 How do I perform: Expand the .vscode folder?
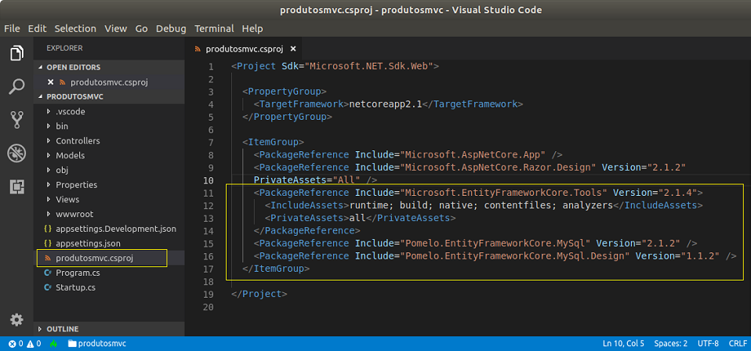pos(49,111)
